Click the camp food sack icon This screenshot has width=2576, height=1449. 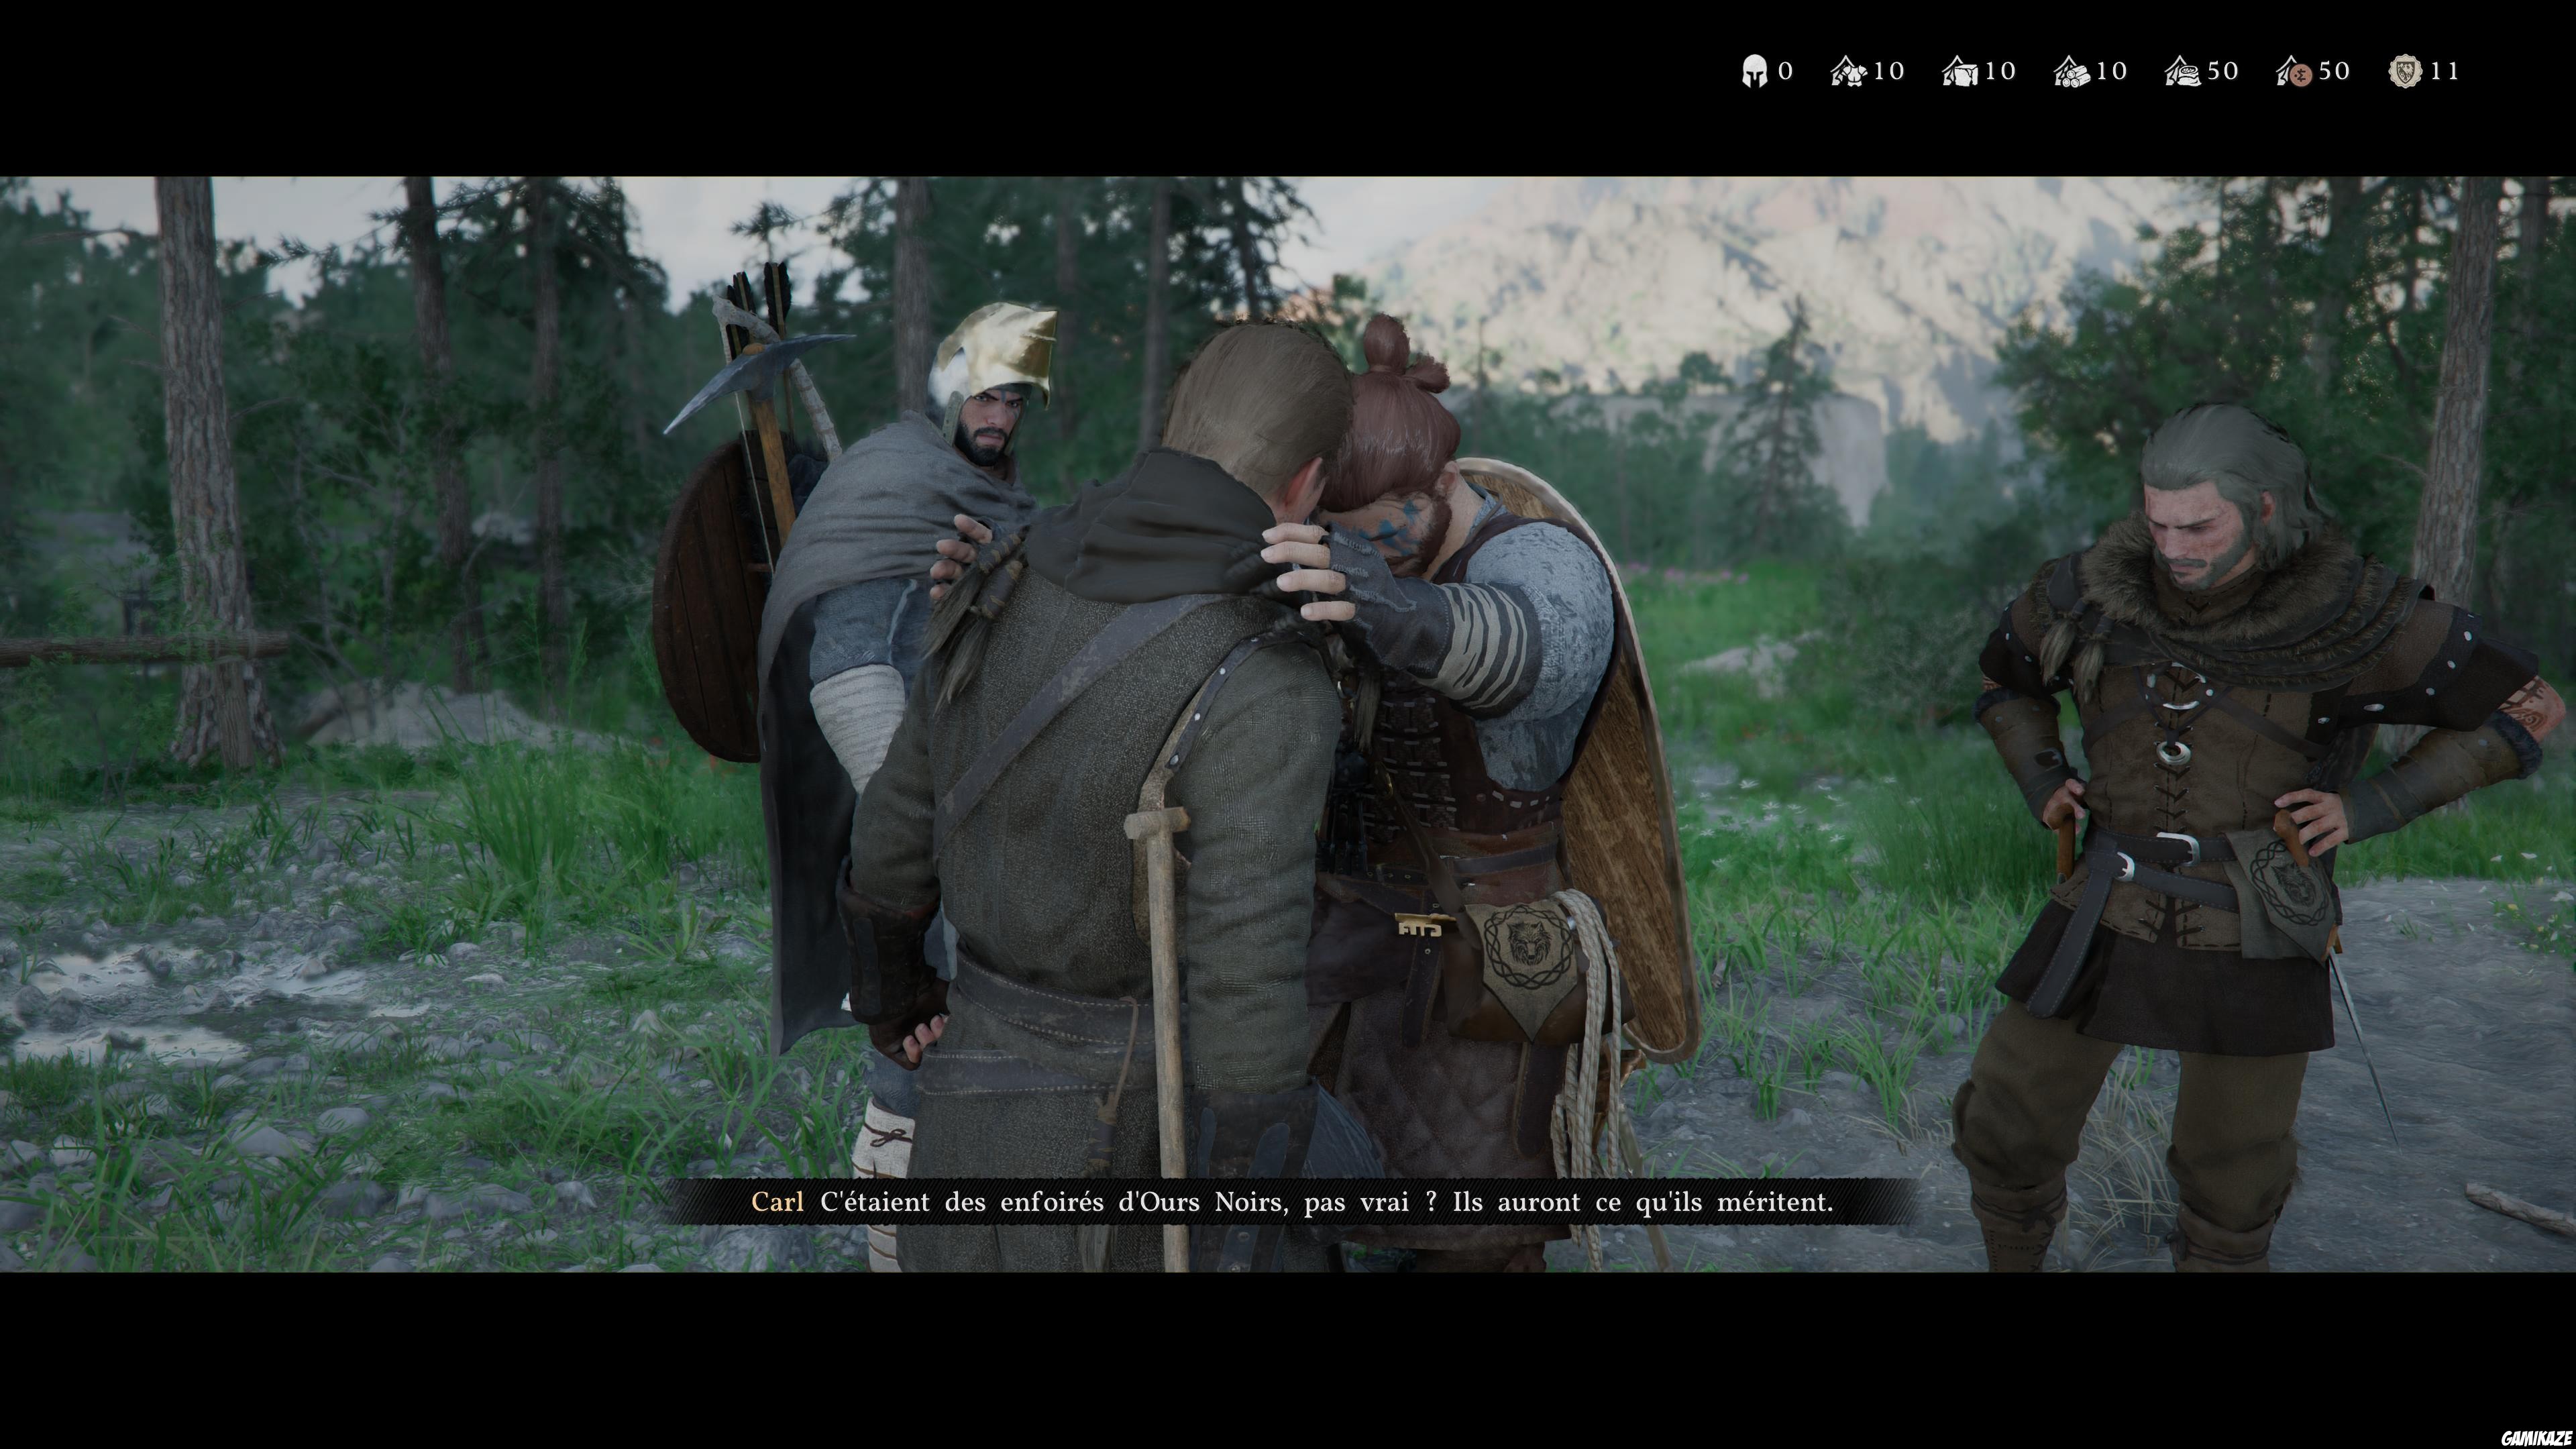[2183, 71]
